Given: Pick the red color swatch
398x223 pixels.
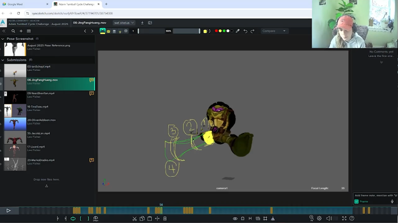Looking at the screenshot, I should (216, 31).
